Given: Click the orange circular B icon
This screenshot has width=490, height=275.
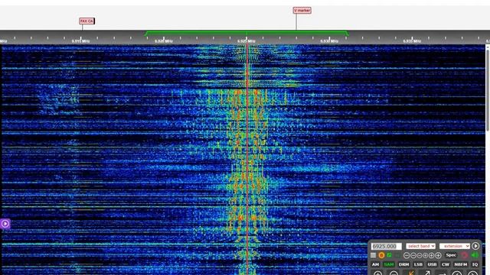Looking at the screenshot, I should coord(381,255).
